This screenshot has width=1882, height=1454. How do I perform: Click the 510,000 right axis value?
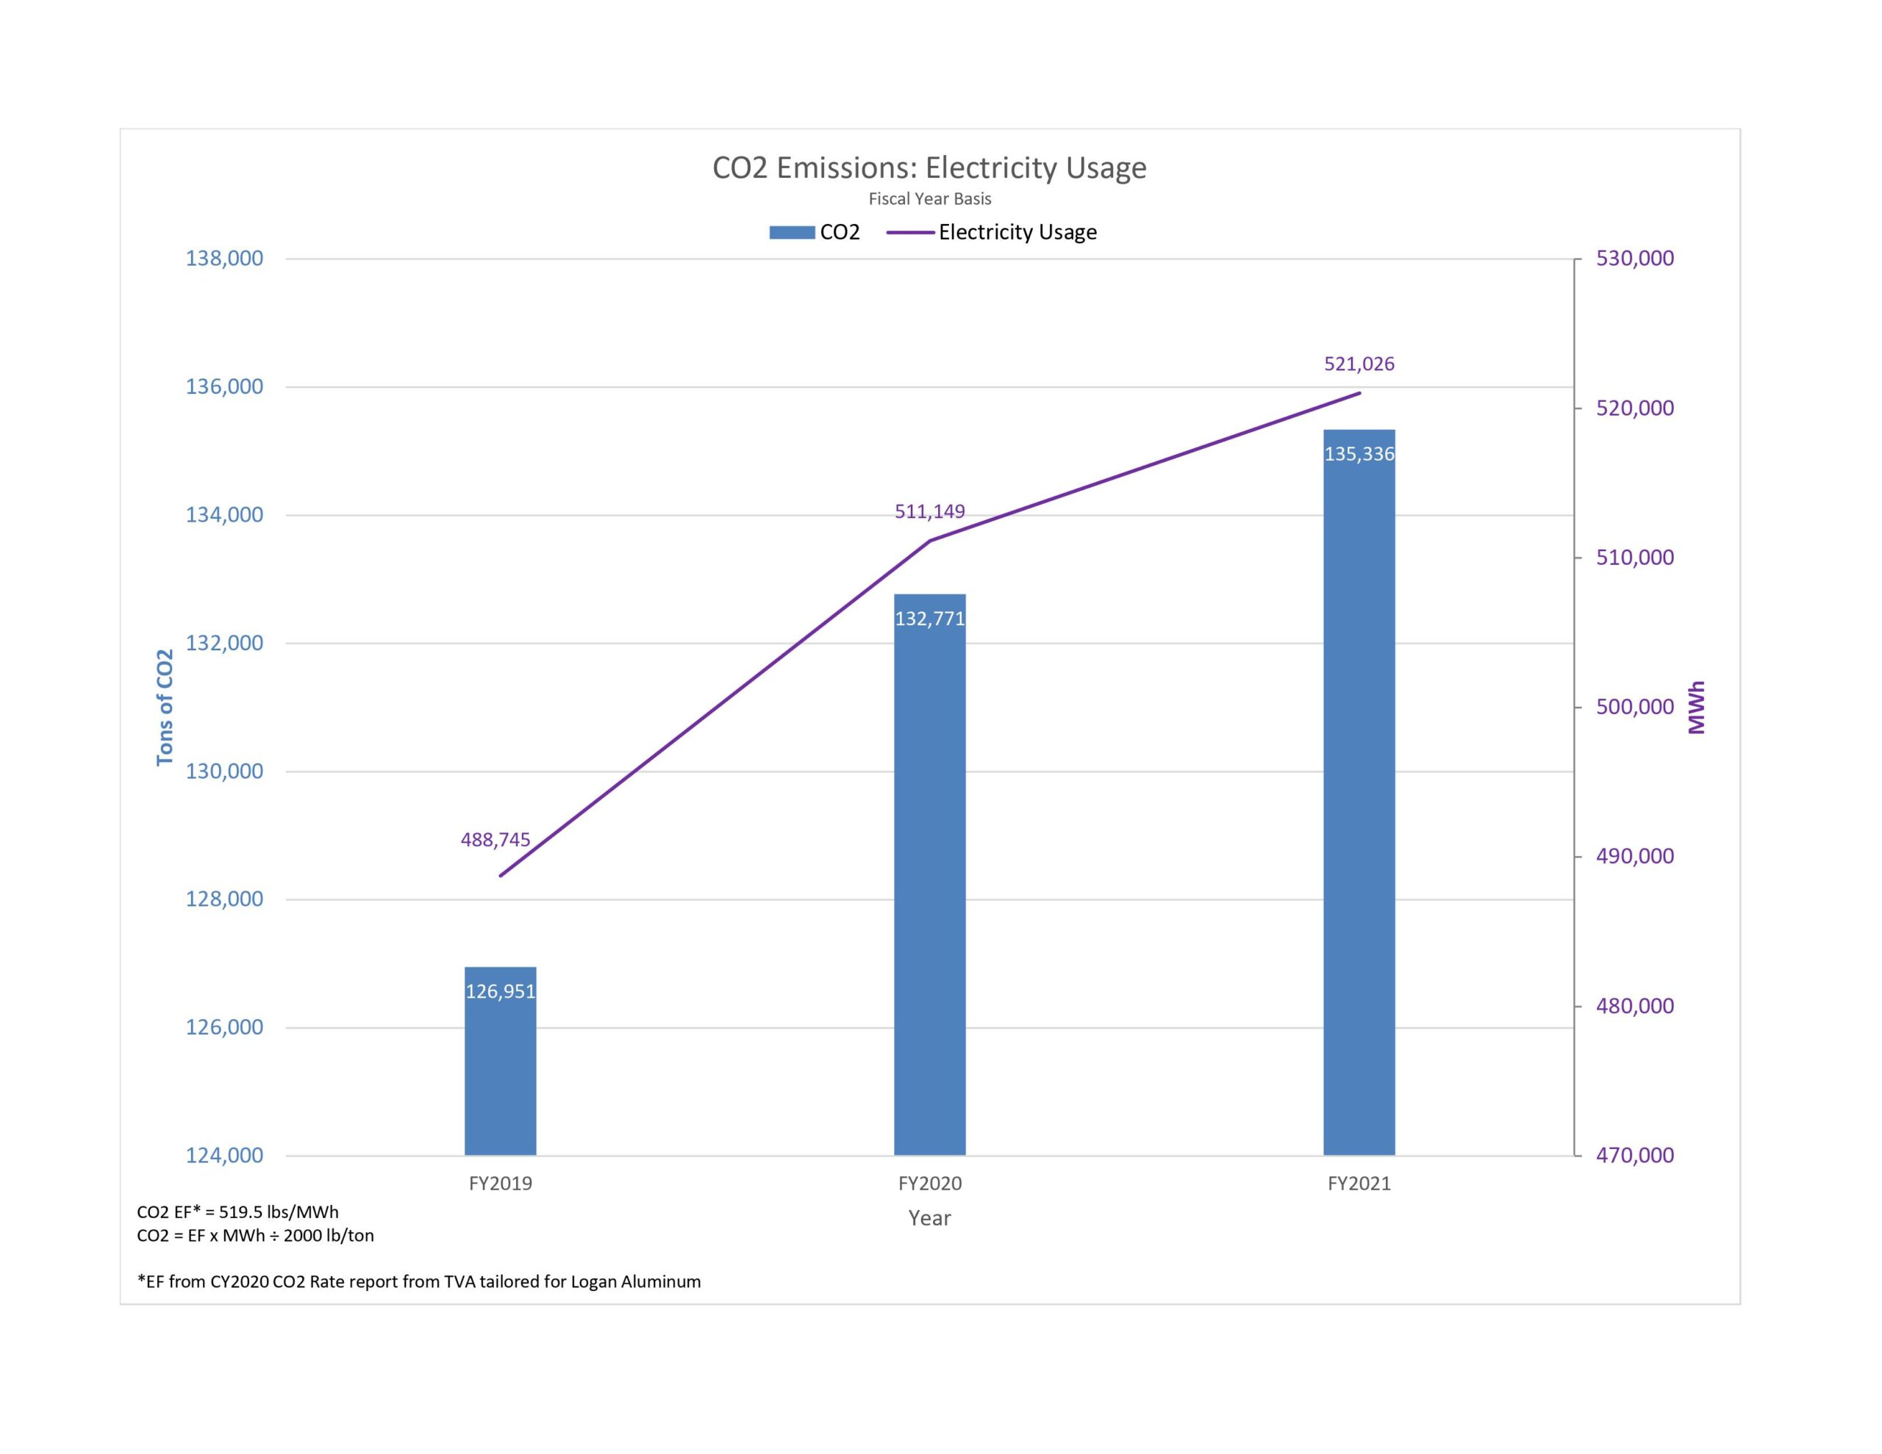click(x=1636, y=558)
